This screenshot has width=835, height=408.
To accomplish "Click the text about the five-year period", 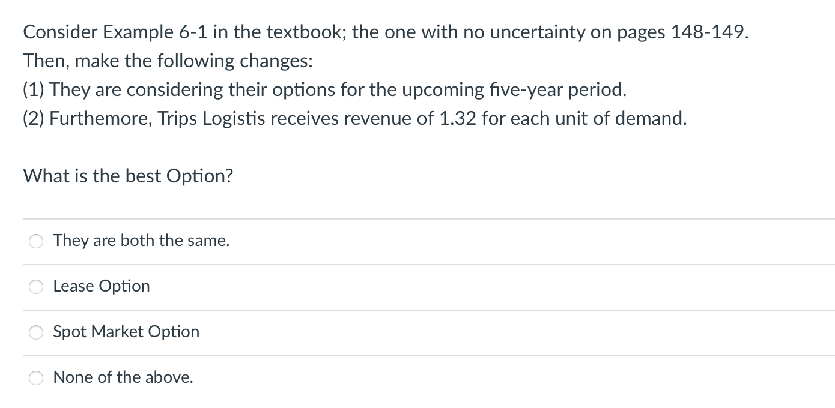I will 324,89.
